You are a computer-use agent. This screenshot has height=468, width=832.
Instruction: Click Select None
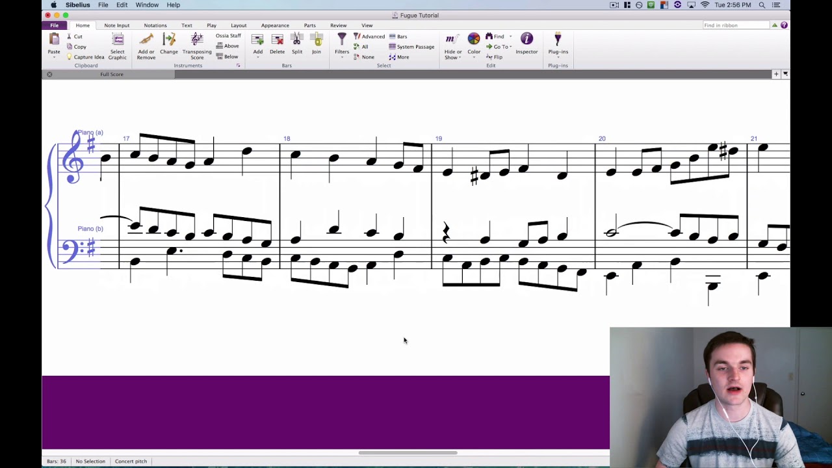pos(363,57)
